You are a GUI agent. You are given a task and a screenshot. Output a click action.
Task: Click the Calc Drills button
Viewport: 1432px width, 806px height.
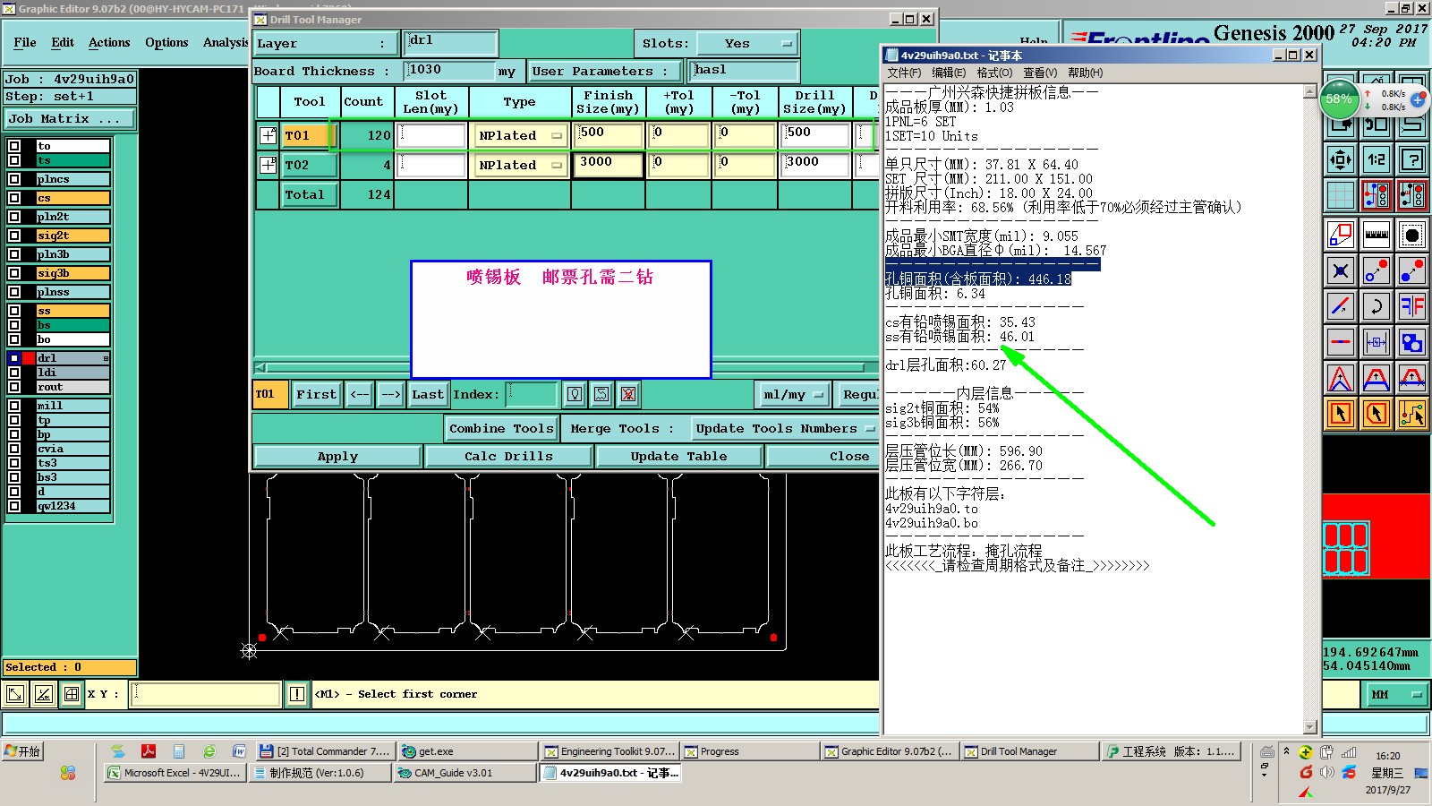pos(508,457)
